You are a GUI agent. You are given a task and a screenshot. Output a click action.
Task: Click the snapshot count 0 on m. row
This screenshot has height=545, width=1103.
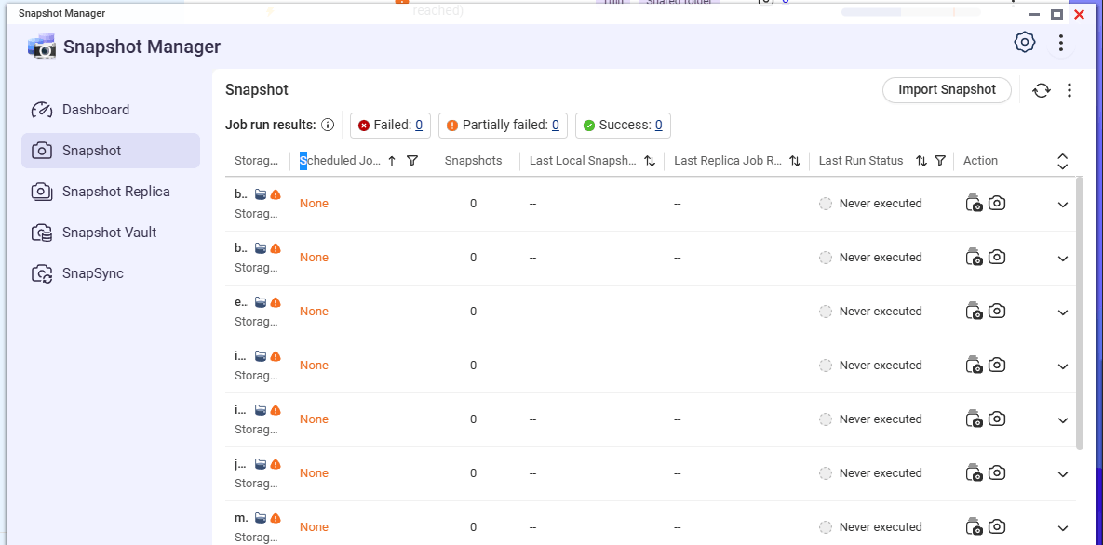click(474, 527)
